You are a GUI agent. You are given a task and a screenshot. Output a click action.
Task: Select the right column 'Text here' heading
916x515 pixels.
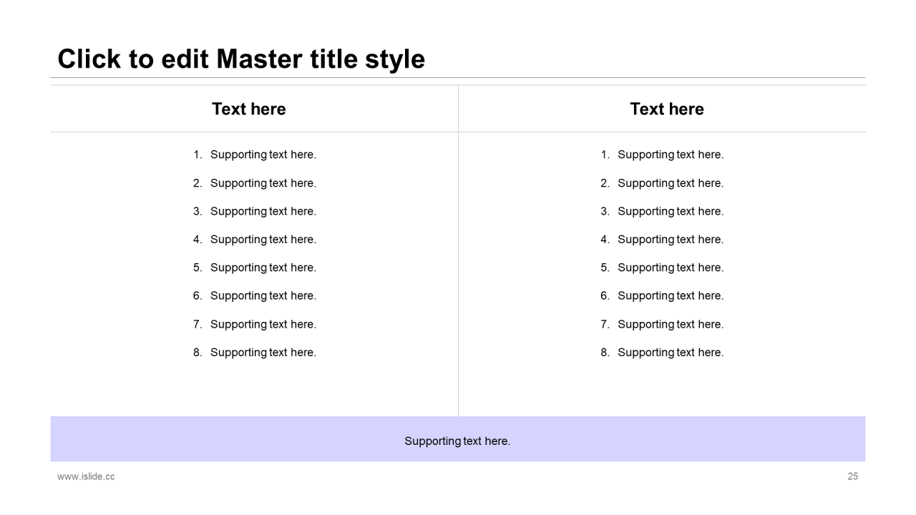666,109
